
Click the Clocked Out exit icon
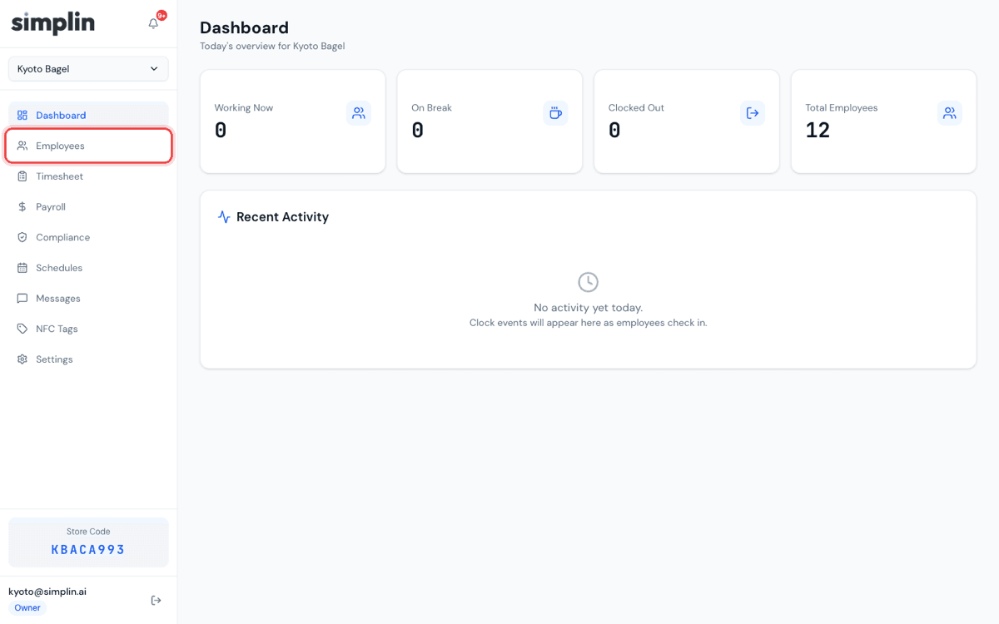coord(753,113)
